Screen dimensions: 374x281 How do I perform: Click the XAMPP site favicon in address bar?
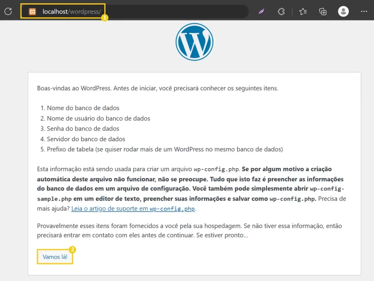pos(32,11)
